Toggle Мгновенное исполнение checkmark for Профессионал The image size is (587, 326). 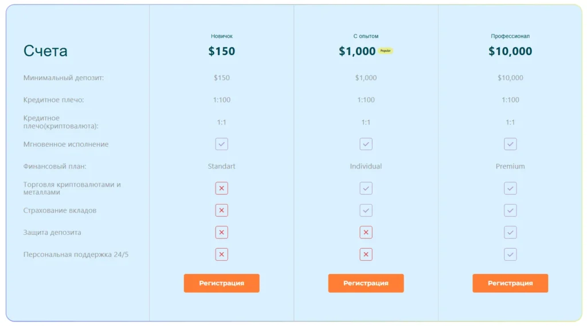point(510,144)
